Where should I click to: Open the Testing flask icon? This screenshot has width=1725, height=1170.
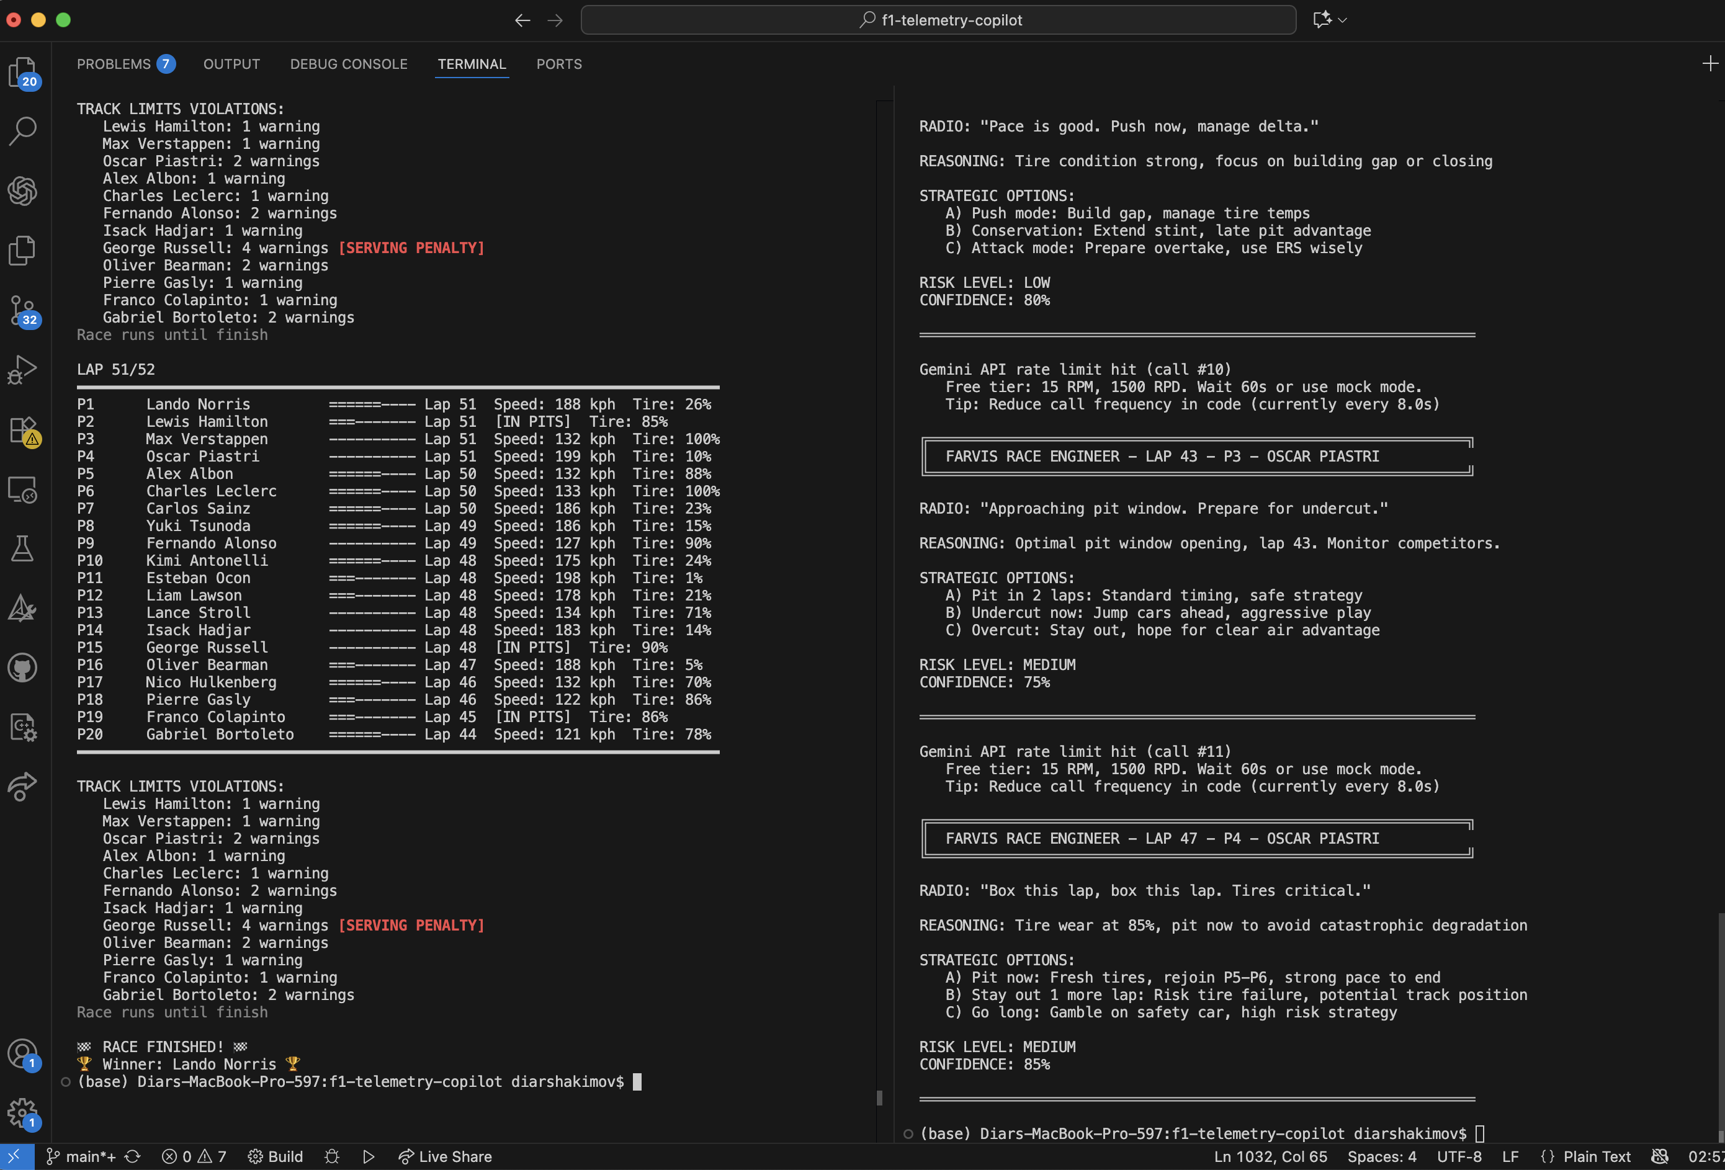(22, 549)
